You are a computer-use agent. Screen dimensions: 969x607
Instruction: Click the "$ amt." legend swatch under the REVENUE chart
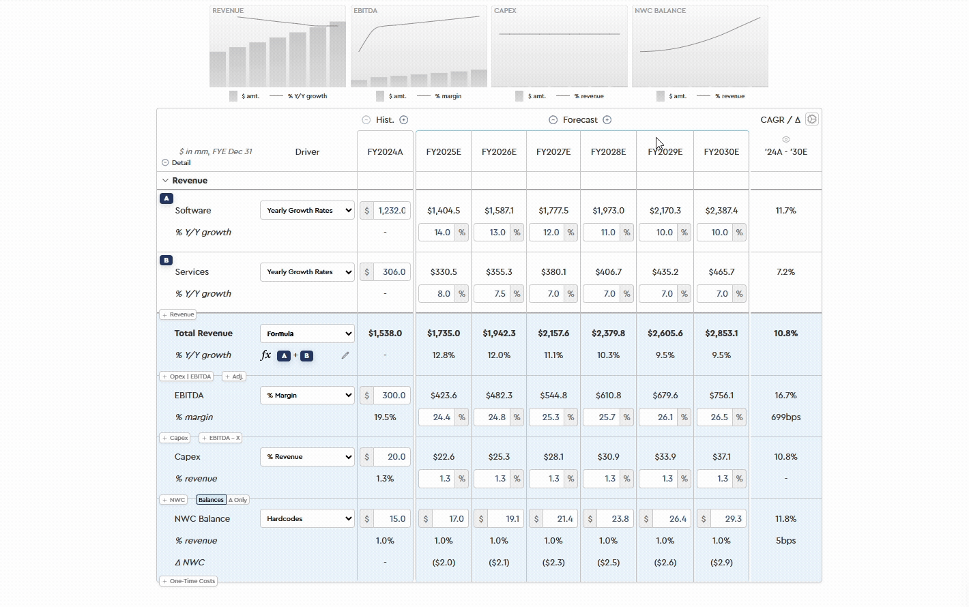coord(233,95)
